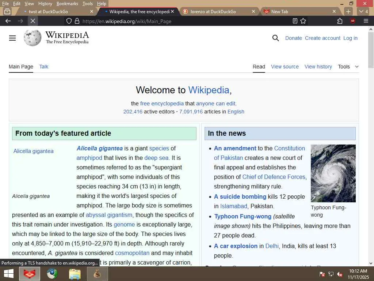Viewport: 374px width, 281px height.
Task: Open the Donate link
Action: tap(294, 38)
